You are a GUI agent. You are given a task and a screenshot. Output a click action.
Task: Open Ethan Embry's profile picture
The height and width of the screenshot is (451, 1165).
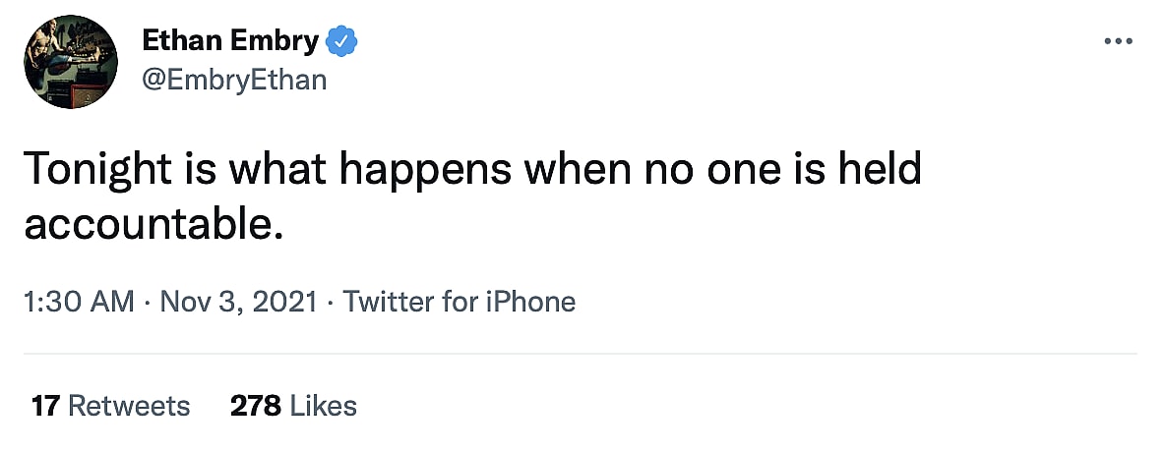point(68,62)
